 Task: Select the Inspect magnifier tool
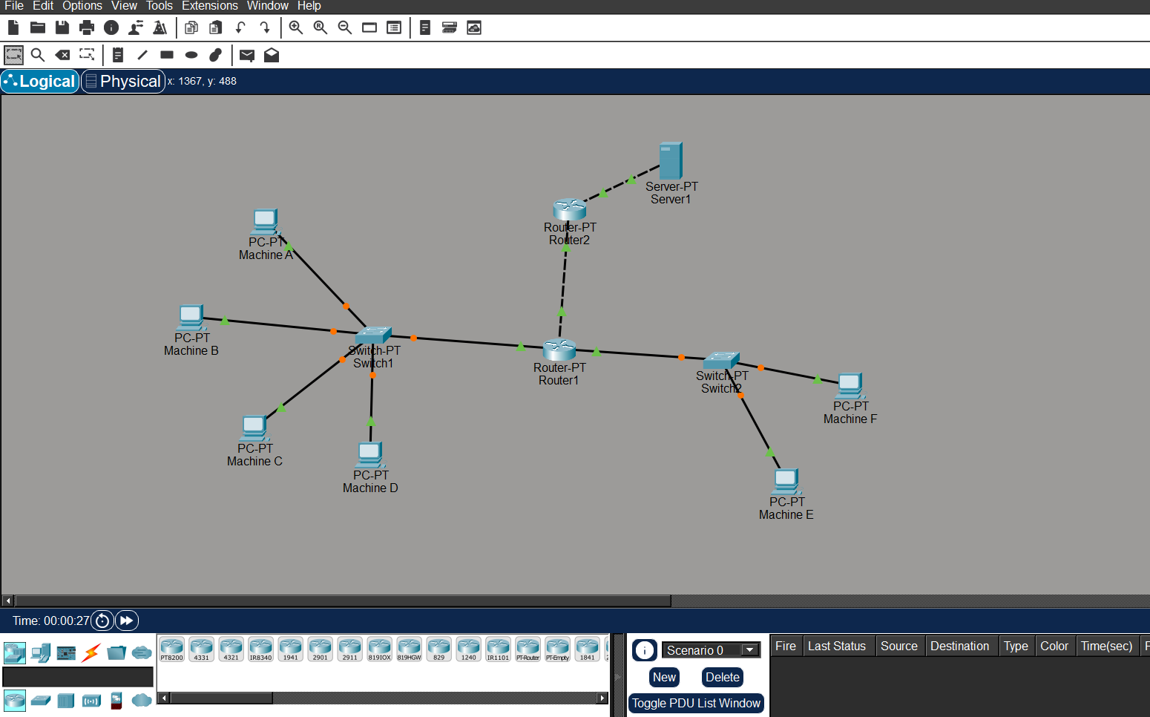point(38,55)
